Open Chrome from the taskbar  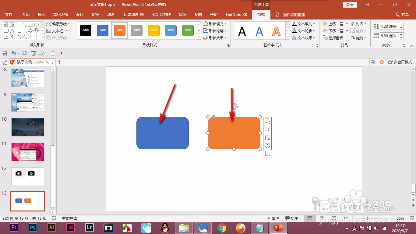[222, 228]
